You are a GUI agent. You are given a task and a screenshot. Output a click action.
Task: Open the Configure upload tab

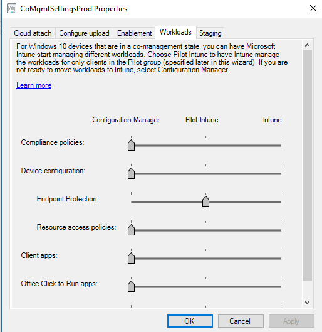(84, 33)
